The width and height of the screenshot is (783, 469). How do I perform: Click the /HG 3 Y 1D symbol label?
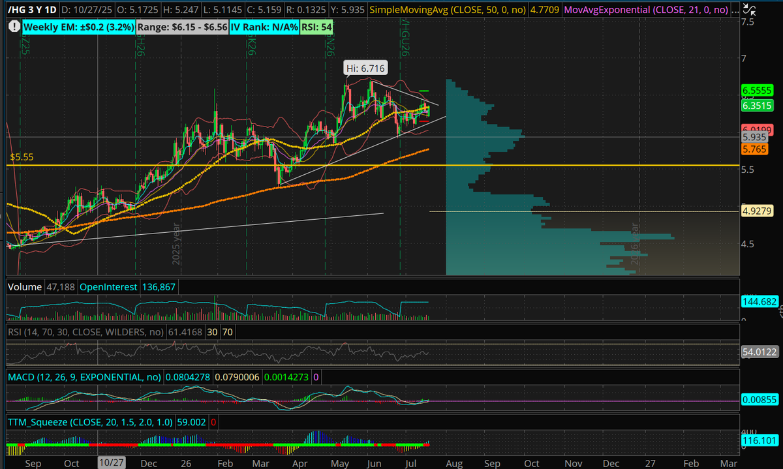pyautogui.click(x=32, y=10)
